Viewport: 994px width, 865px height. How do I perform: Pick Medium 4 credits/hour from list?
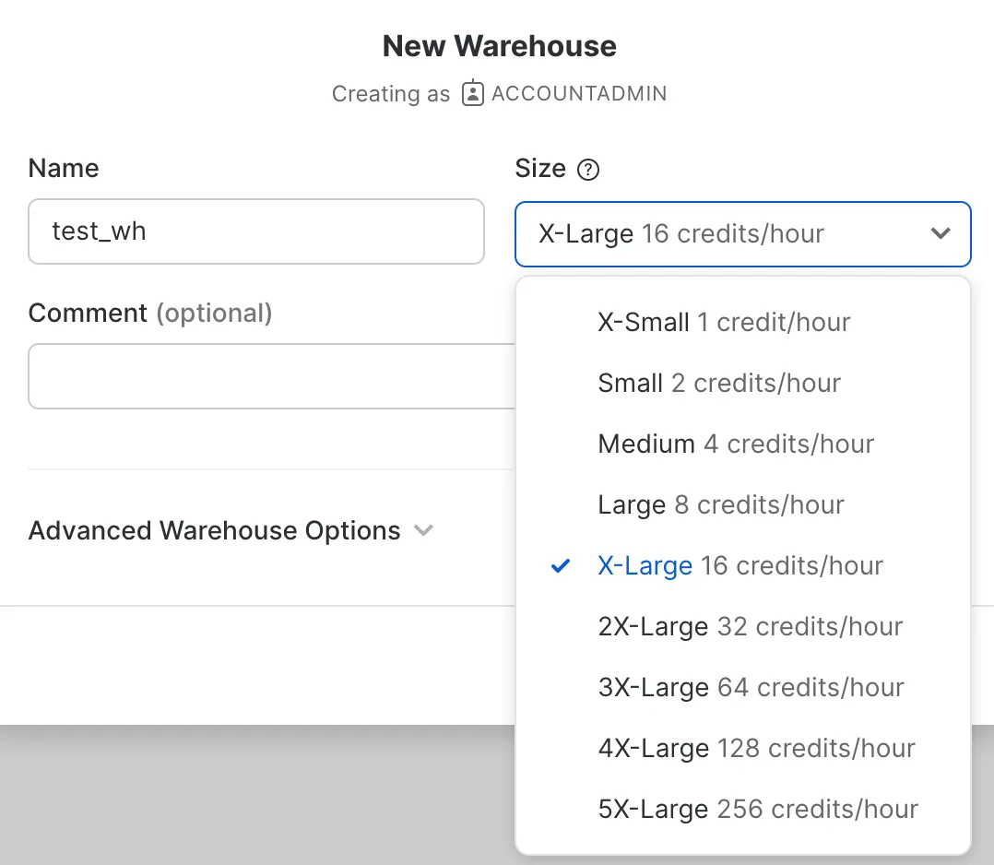click(736, 444)
